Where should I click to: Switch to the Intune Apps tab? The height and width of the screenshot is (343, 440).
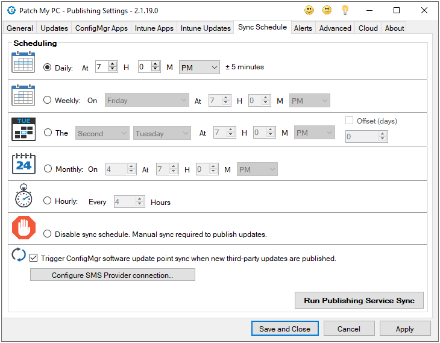[x=154, y=28]
